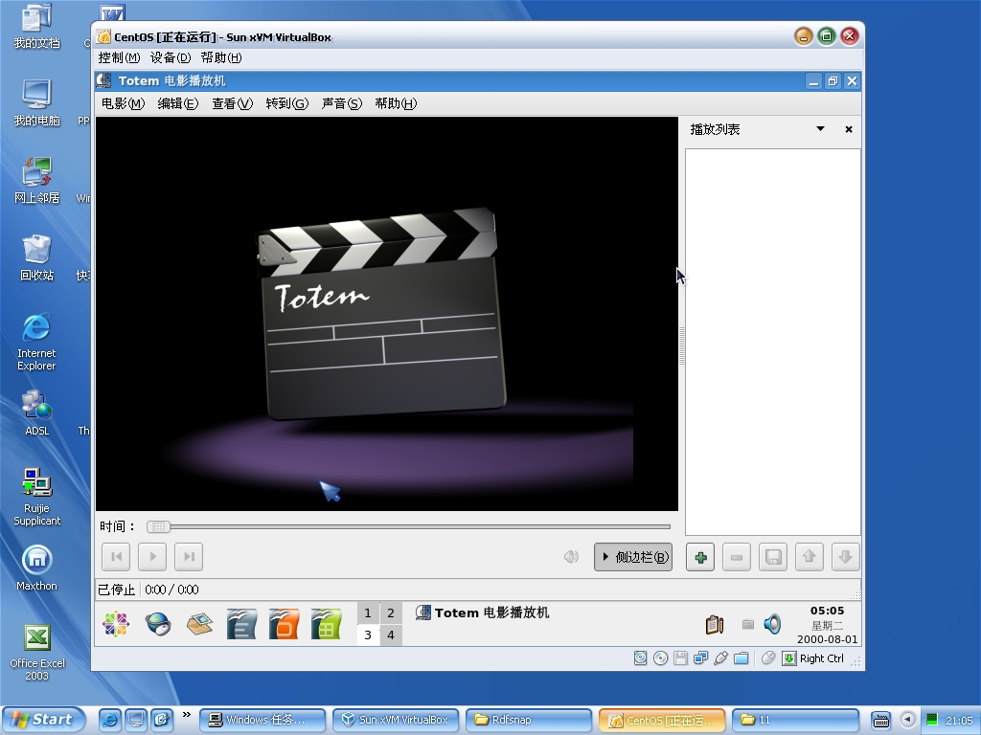Launch OpenOffice Writer from the CentOS panel
The width and height of the screenshot is (981, 735).
coord(241,624)
